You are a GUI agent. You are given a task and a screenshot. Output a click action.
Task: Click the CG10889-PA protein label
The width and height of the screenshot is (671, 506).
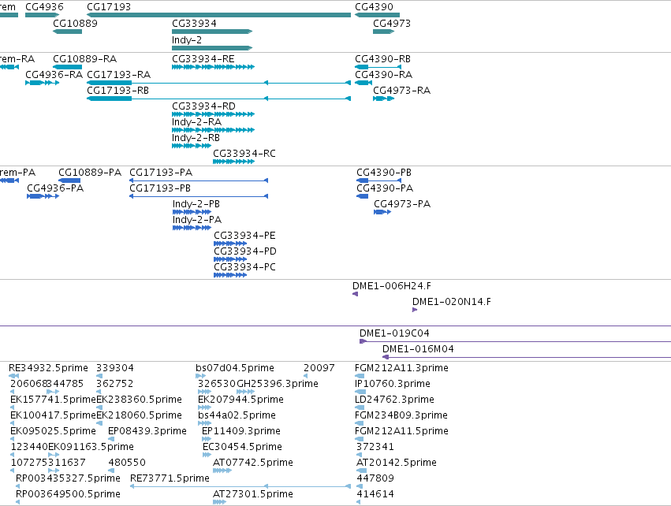click(x=90, y=173)
